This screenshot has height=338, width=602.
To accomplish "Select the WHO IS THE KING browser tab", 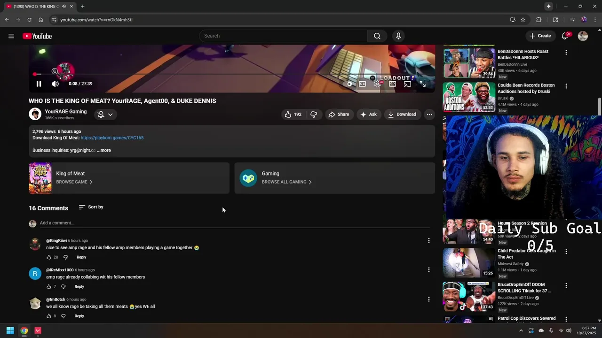I will pyautogui.click(x=40, y=7).
